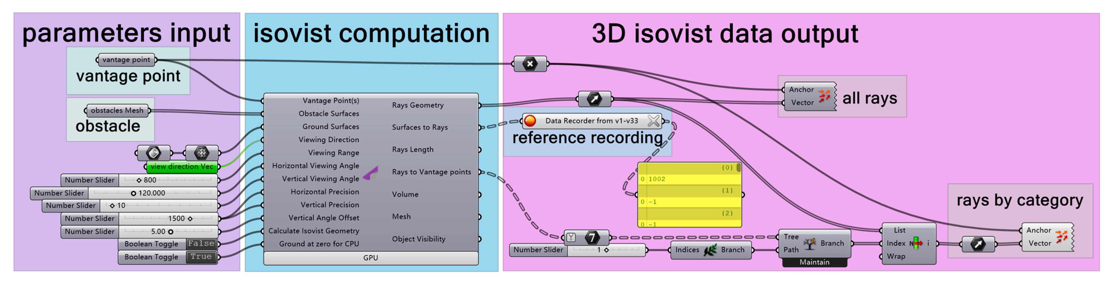The width and height of the screenshot is (1110, 281).
Task: Select the vantage point parameter
Action: coord(126,60)
